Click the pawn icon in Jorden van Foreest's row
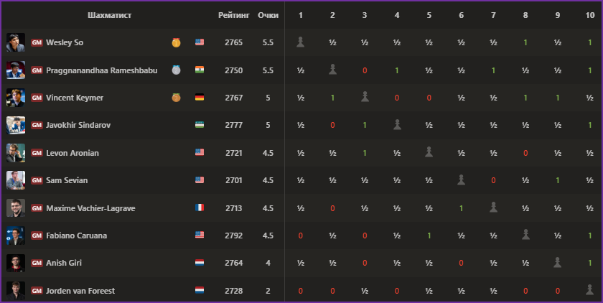The image size is (603, 303). (x=589, y=290)
